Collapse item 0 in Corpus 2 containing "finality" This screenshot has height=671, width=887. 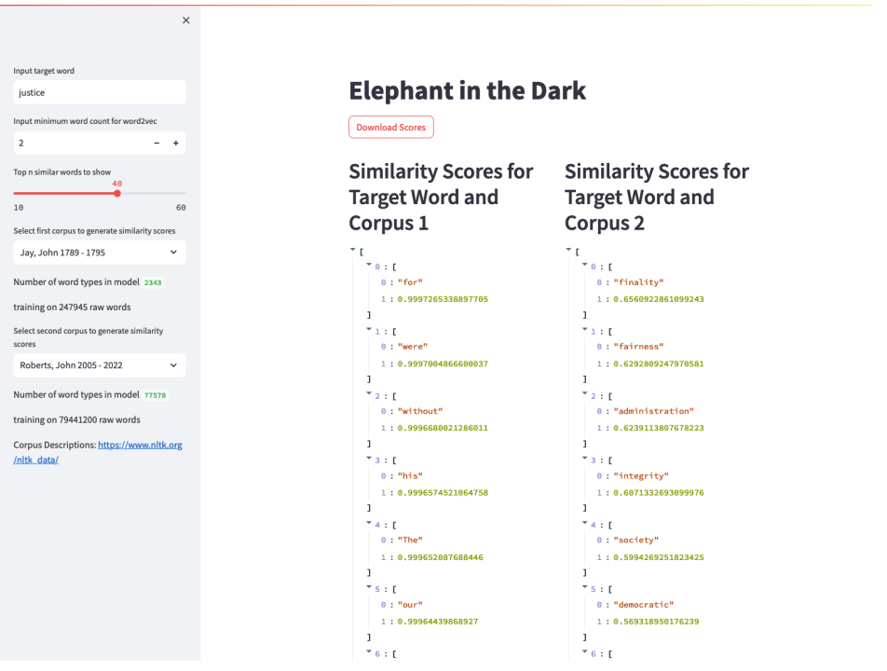[x=584, y=266]
